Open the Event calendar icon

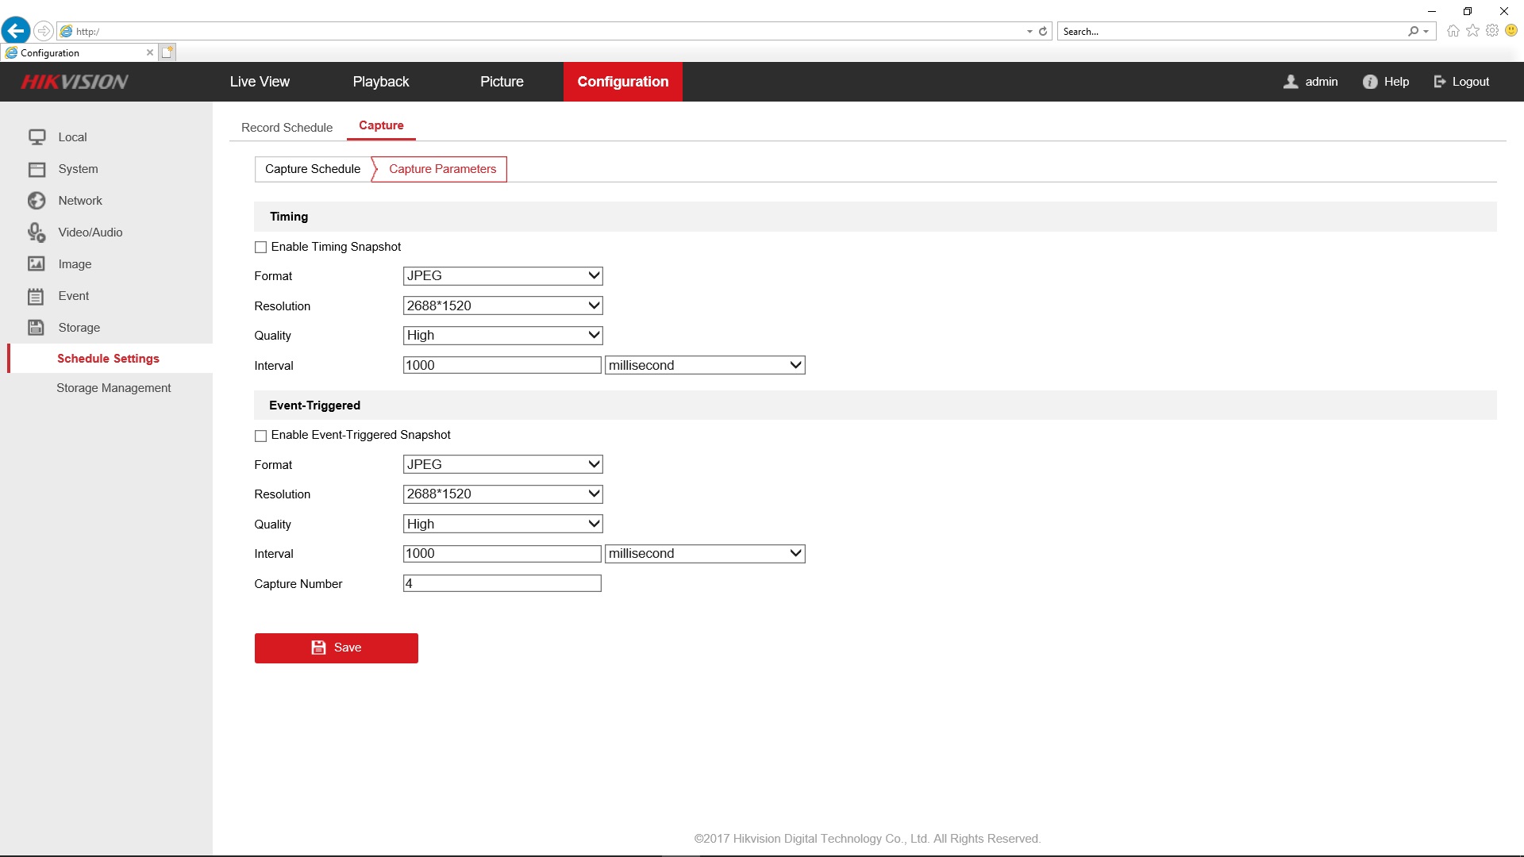[x=37, y=296]
